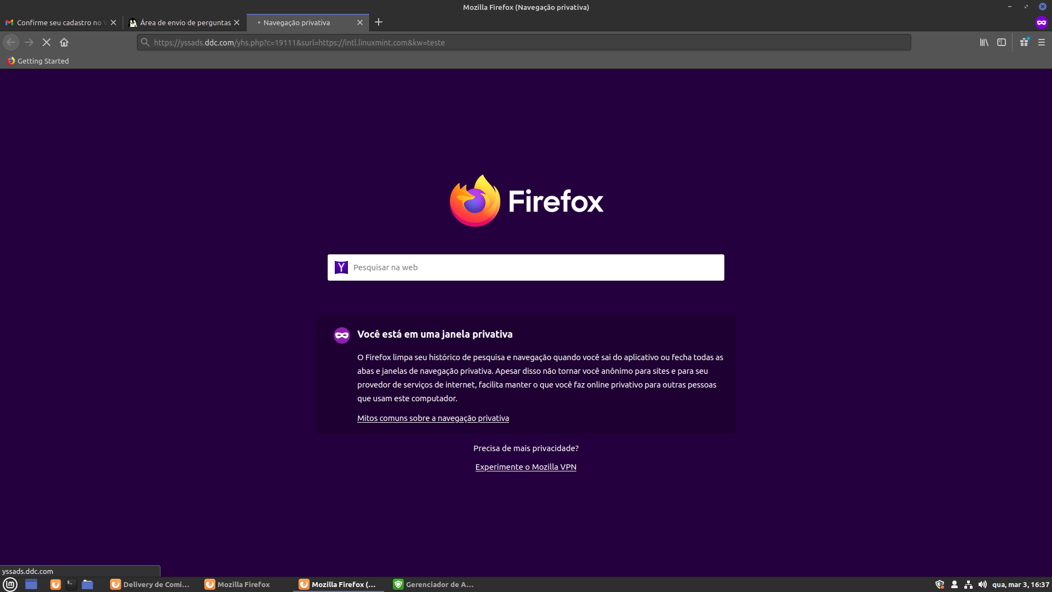1052x592 pixels.
Task: Click the text Precisa de mais privacidade?
Action: coord(526,448)
